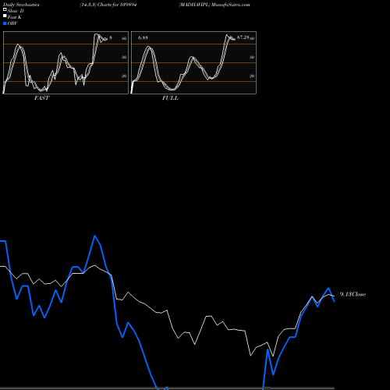Image resolution: width=390 pixels, height=390 pixels.
Task: Click the blue OBV line's highest peak
Action: tap(94, 236)
